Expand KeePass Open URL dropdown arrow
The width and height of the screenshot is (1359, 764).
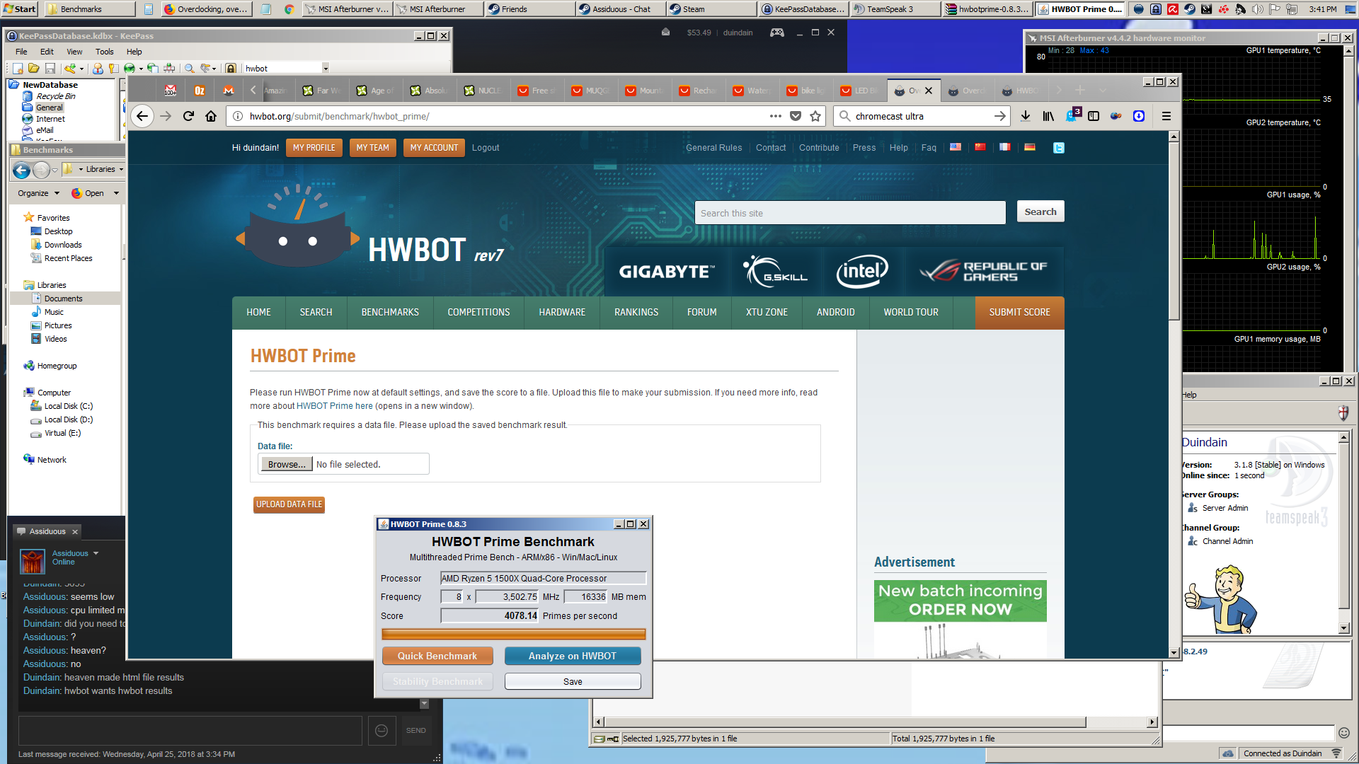pyautogui.click(x=142, y=69)
